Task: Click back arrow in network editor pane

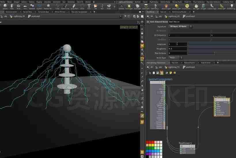Action: [x=148, y=67]
